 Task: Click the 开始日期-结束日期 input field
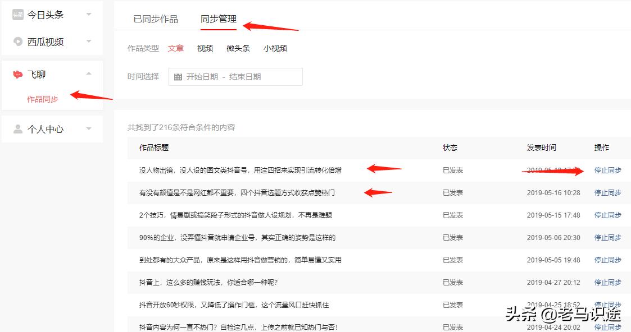click(x=242, y=76)
